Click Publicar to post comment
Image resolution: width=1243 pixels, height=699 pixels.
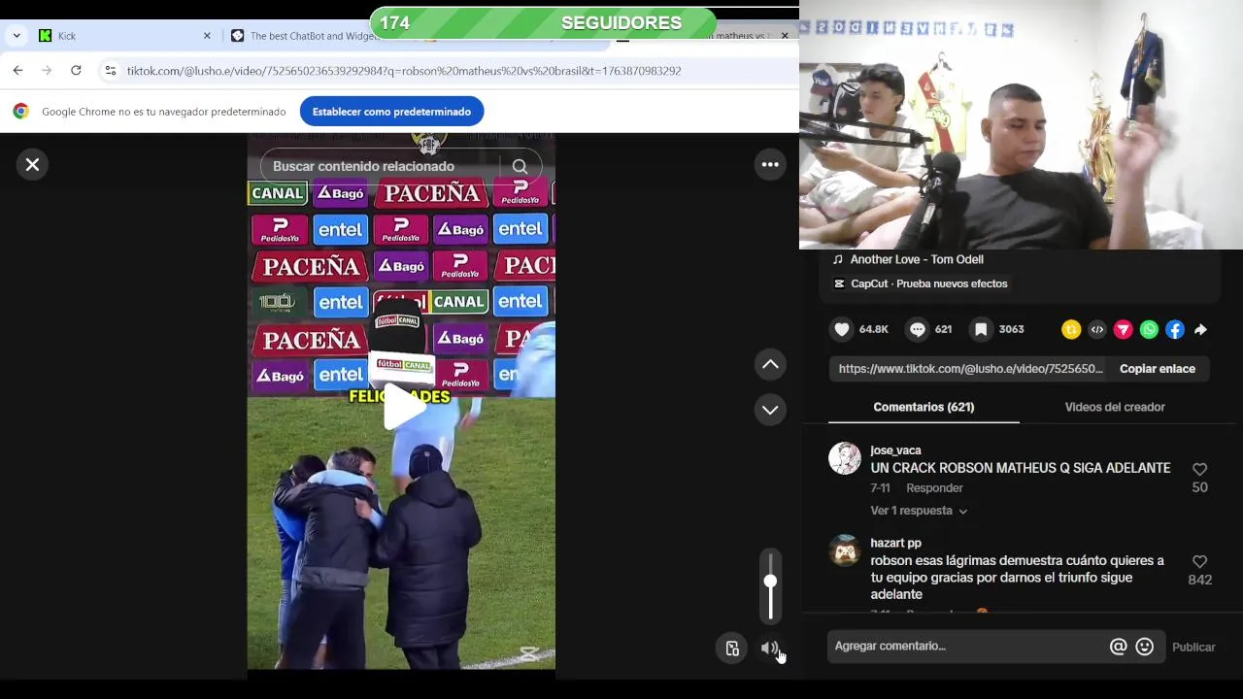(x=1193, y=648)
